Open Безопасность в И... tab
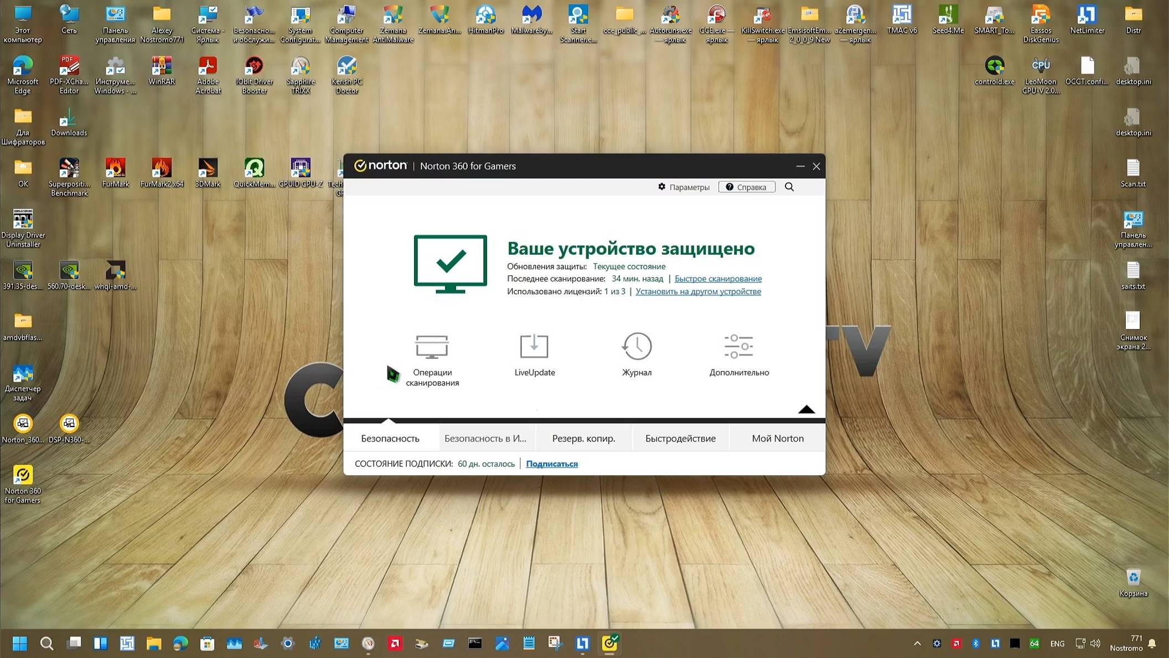 click(x=485, y=438)
